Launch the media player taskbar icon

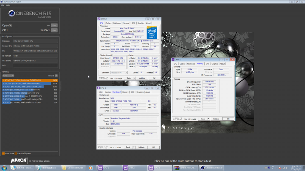pos(91,168)
